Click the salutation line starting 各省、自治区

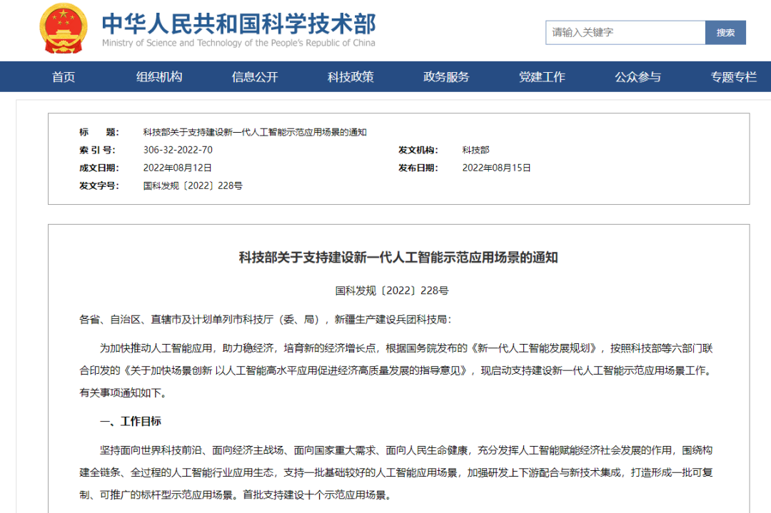[265, 320]
